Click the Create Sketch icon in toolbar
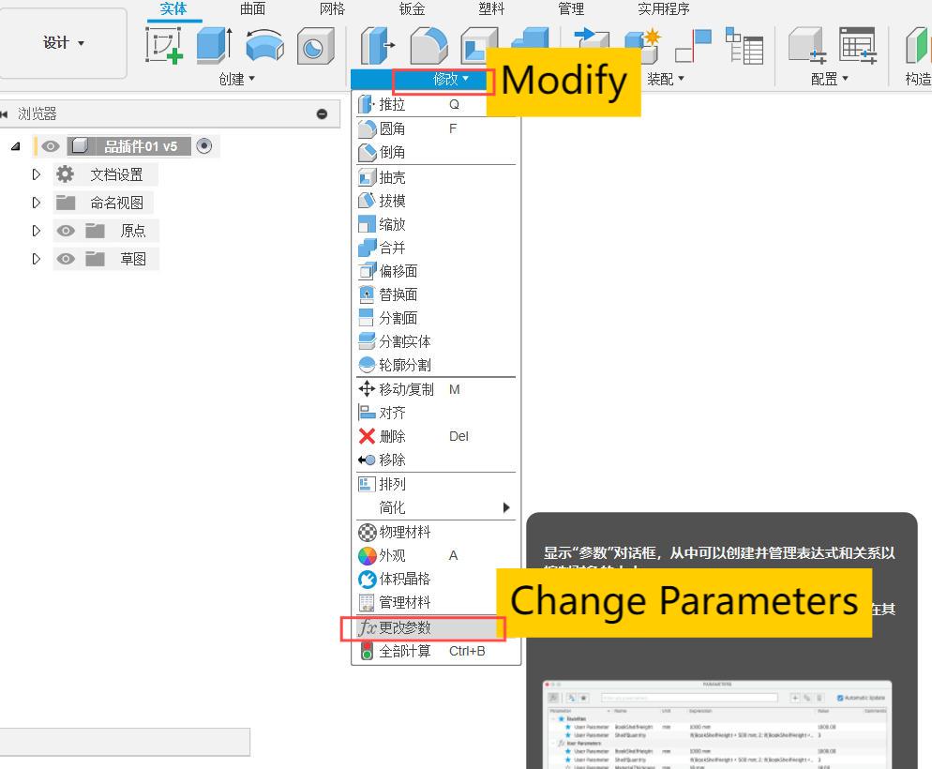932x769 pixels. click(163, 45)
